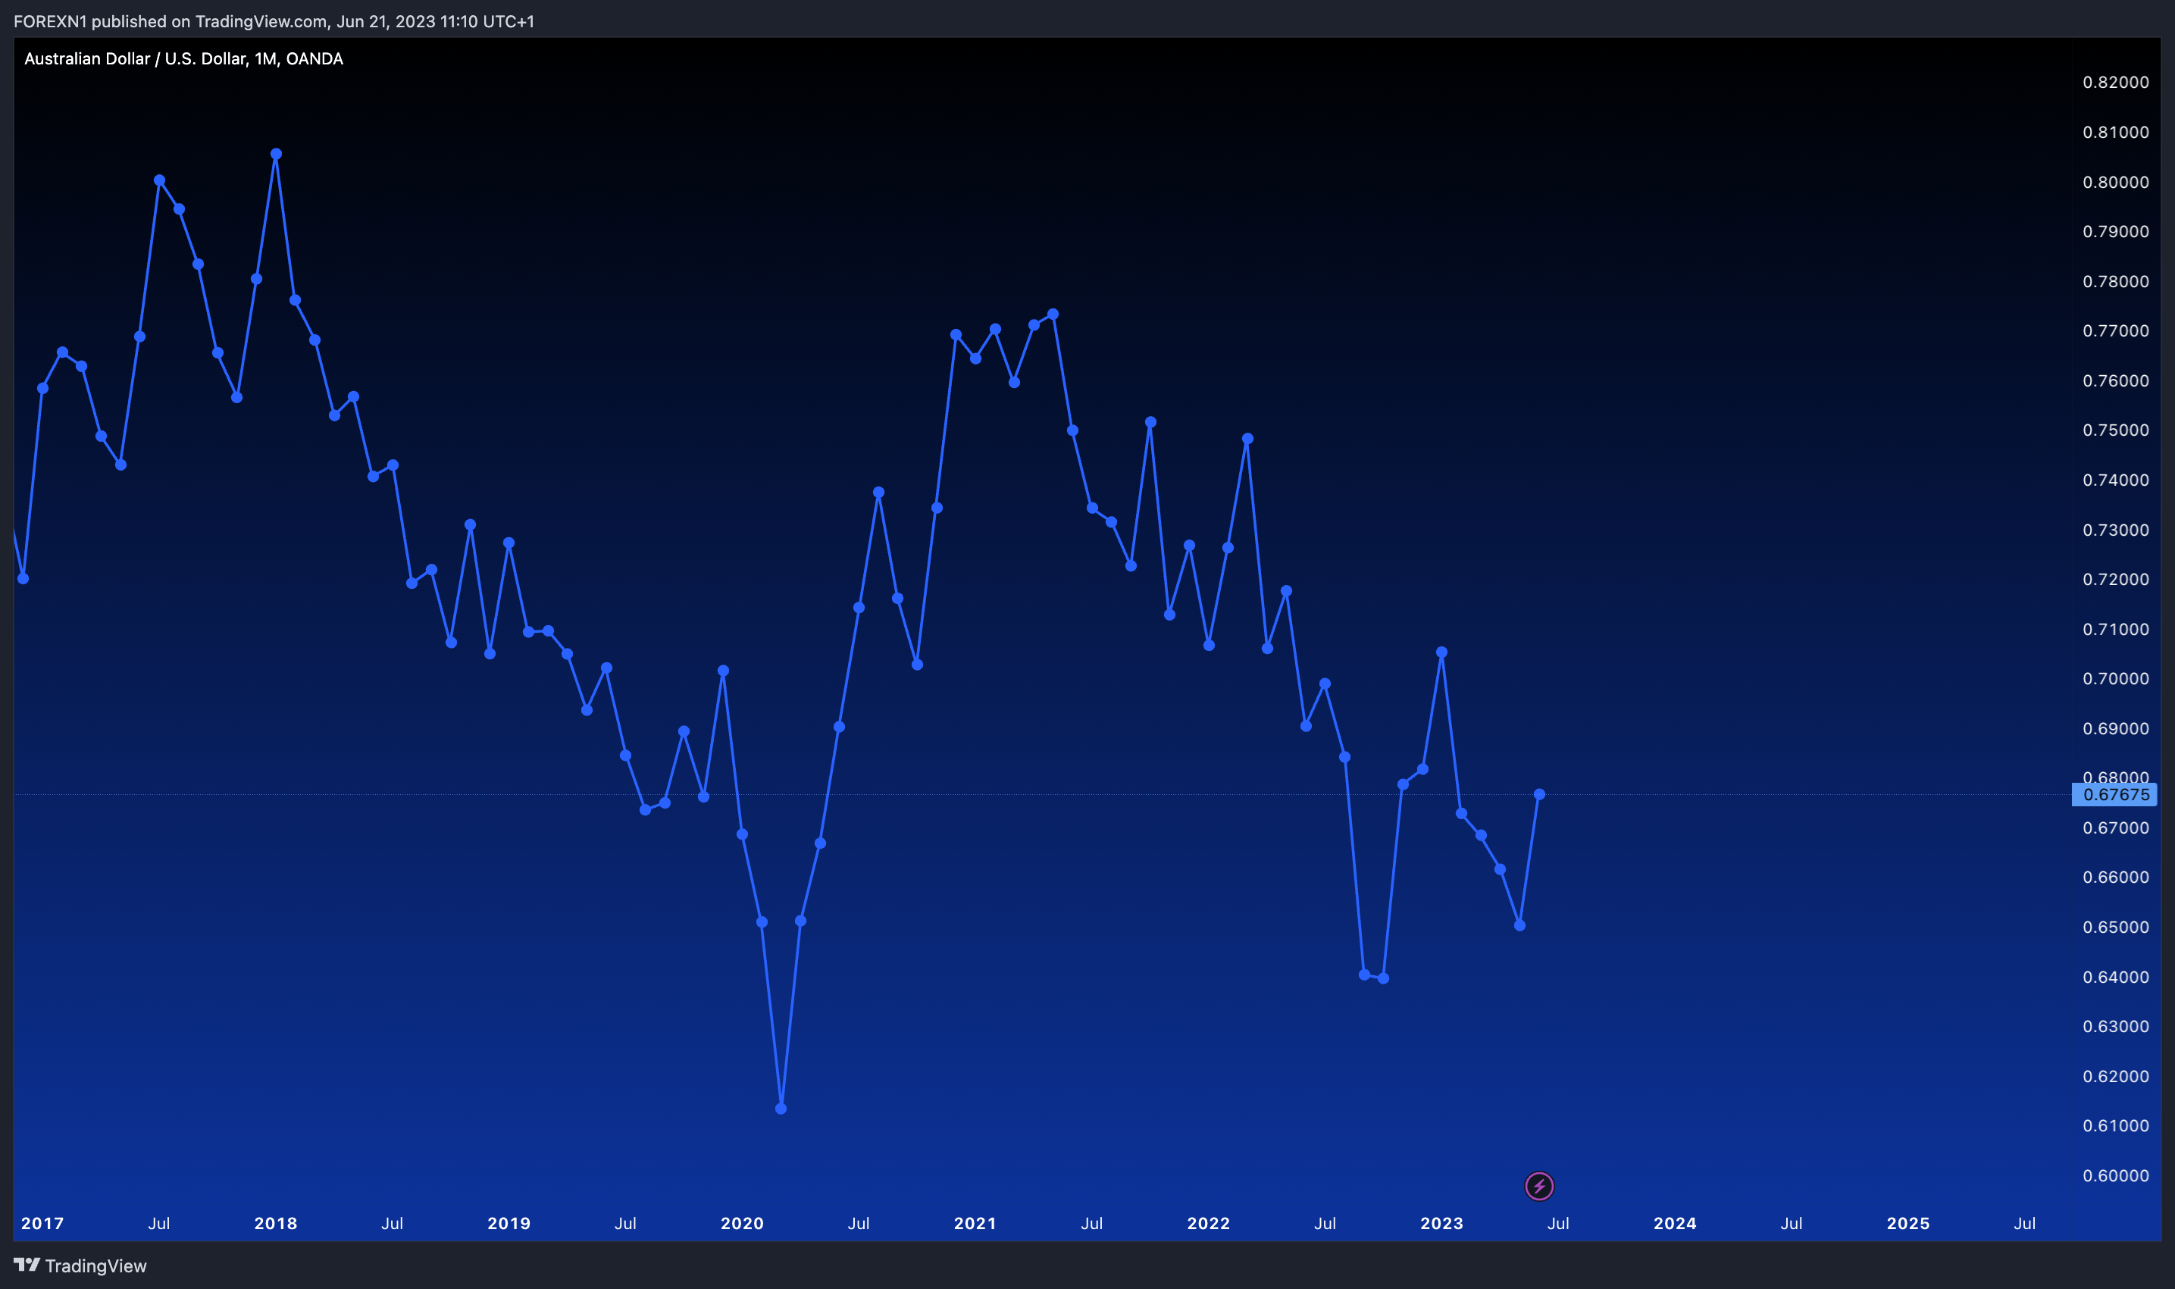Image resolution: width=2175 pixels, height=1289 pixels.
Task: Click the 2020 low data point near 0.61
Action: pos(781,1109)
